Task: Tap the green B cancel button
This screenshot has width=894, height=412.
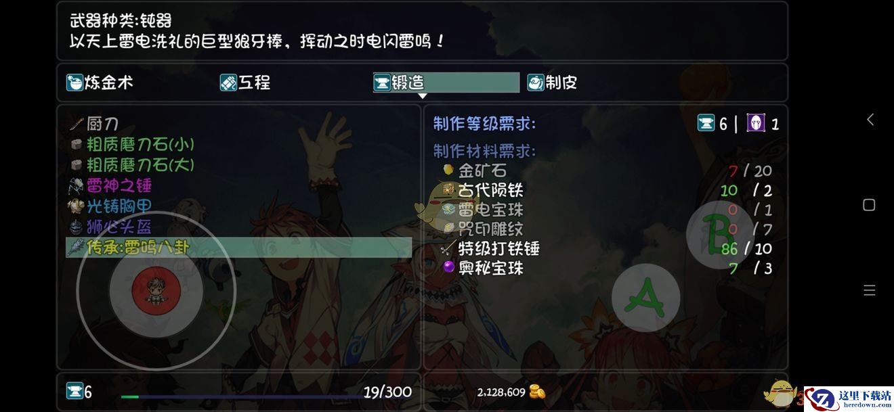Action: tap(719, 234)
